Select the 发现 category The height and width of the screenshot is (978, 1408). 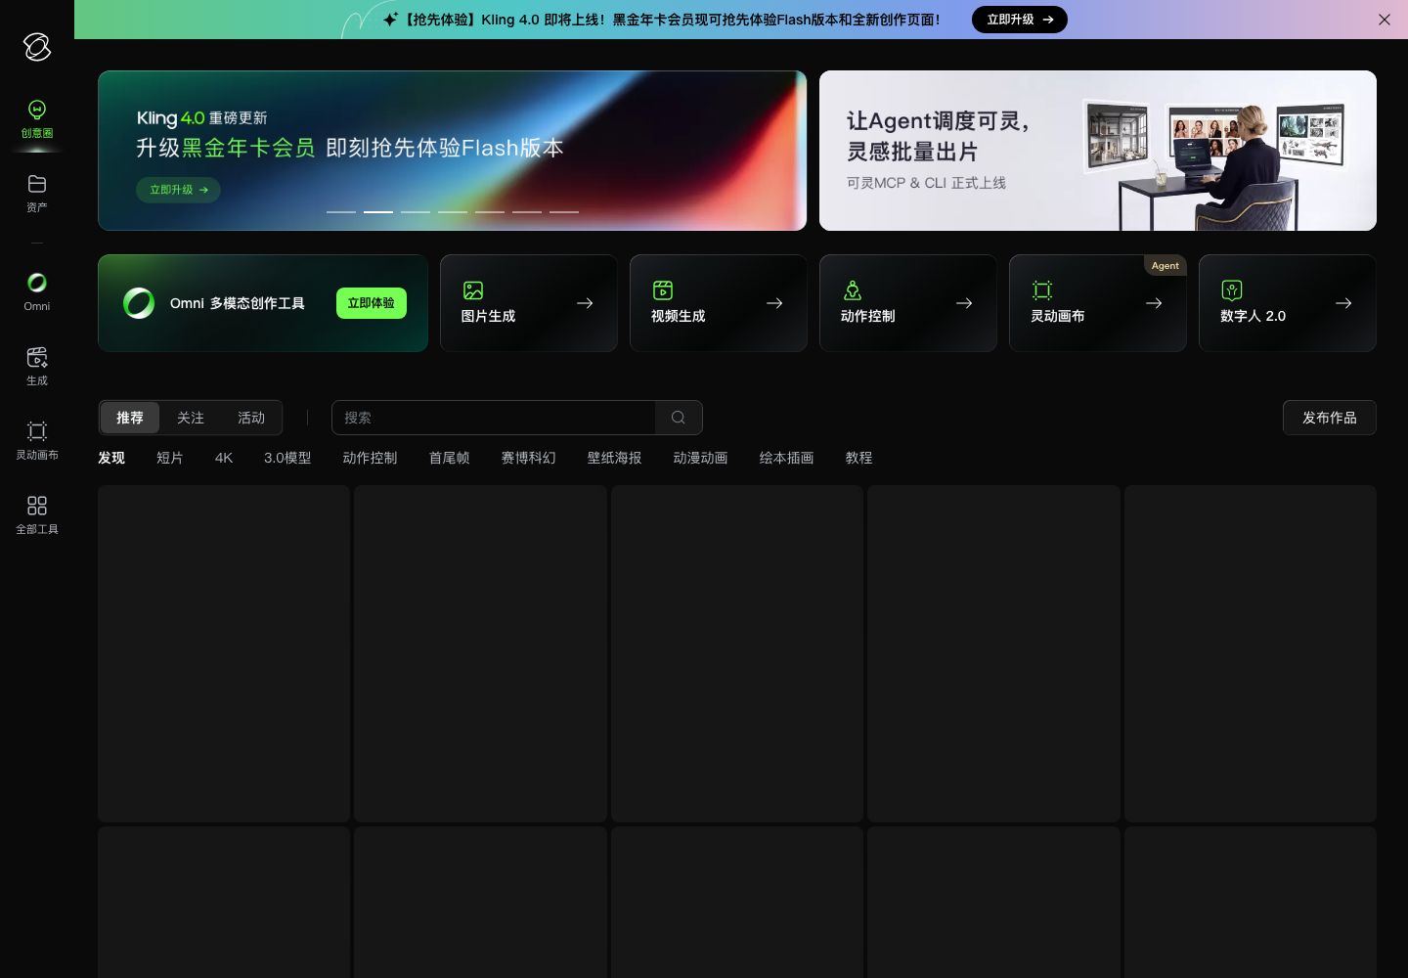pos(111,458)
